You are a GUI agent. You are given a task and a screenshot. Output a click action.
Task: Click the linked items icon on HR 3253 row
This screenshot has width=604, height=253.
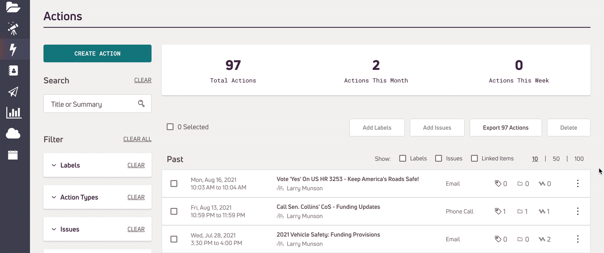tap(542, 184)
